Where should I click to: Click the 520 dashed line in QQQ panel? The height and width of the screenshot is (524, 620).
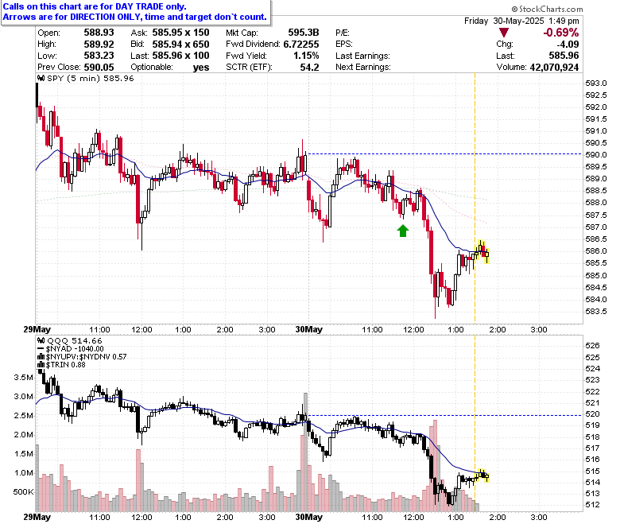[x=444, y=415]
